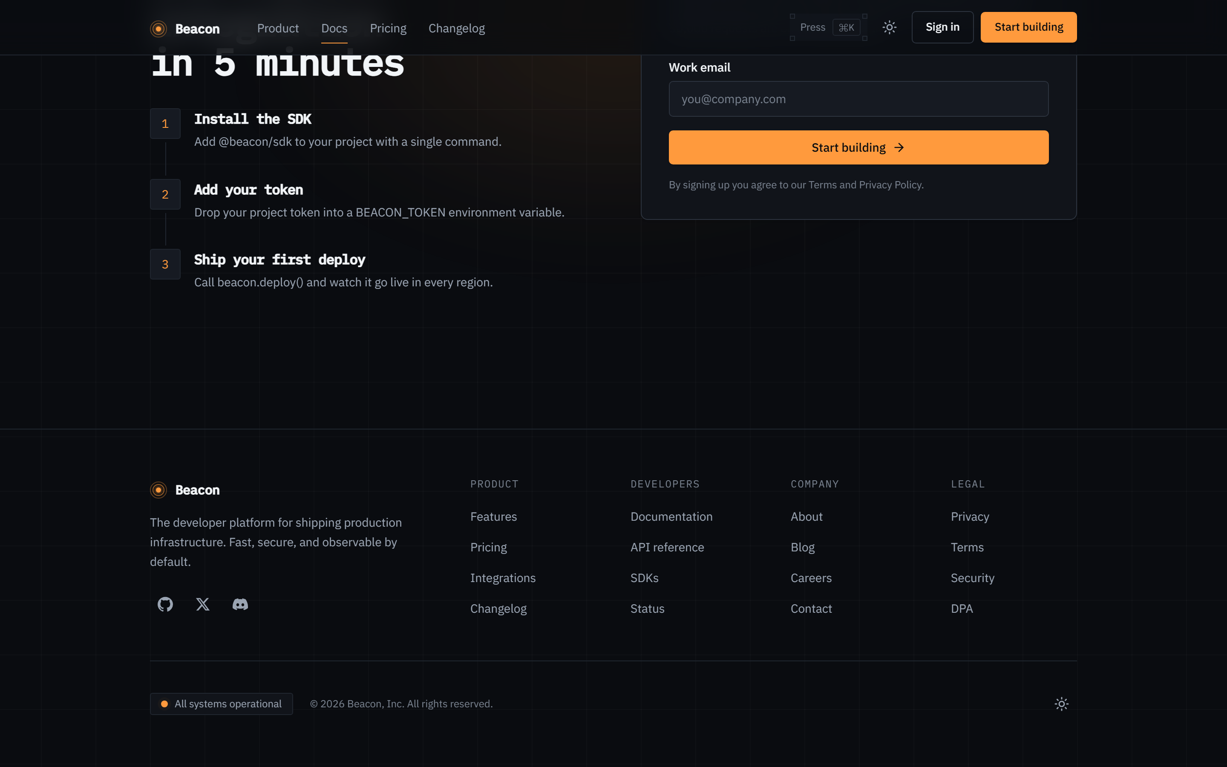Open the Product nav item
This screenshot has width=1227, height=767.
(278, 29)
